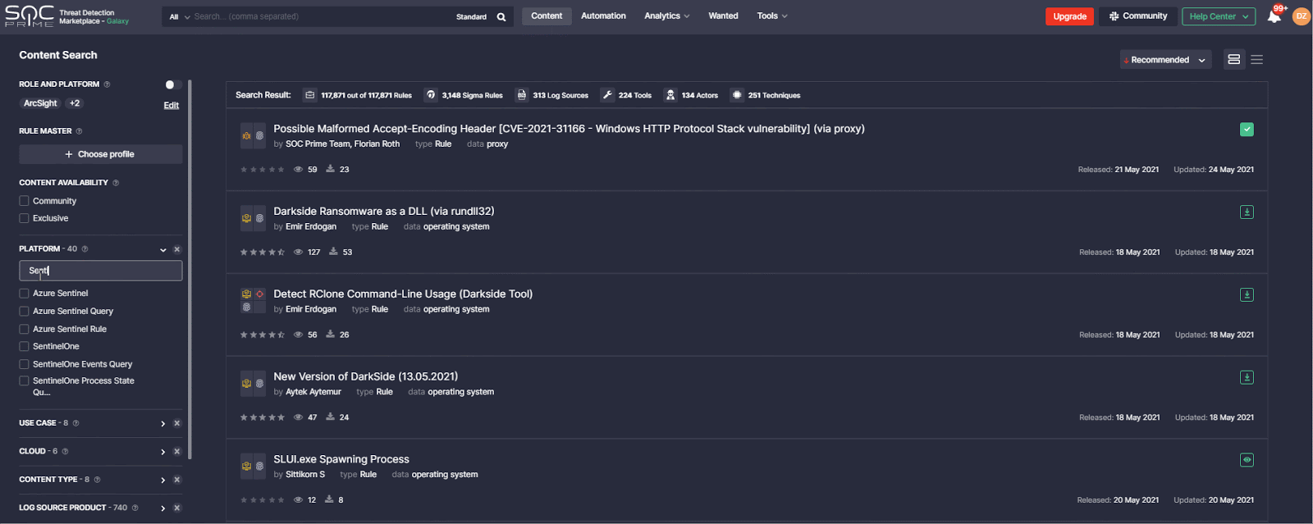Screen dimensions: 1313x524
Task: Clear the Use Case filter with its X icon
Action: (177, 423)
